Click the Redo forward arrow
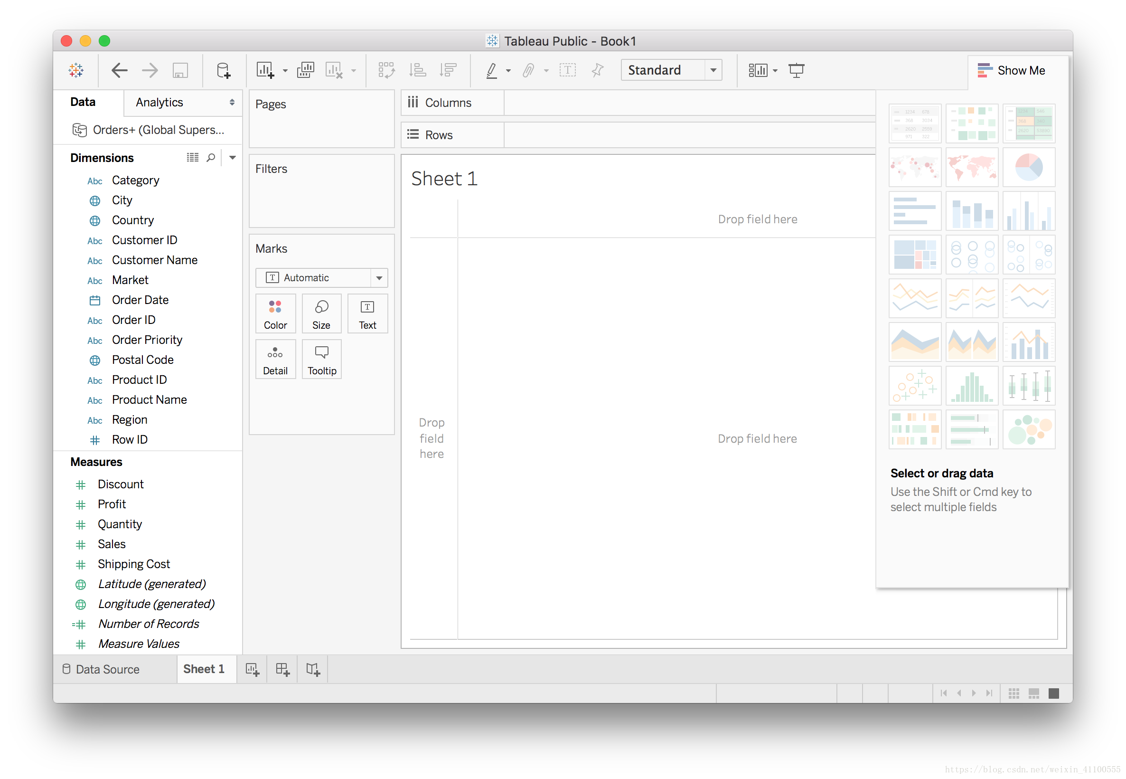 (150, 70)
